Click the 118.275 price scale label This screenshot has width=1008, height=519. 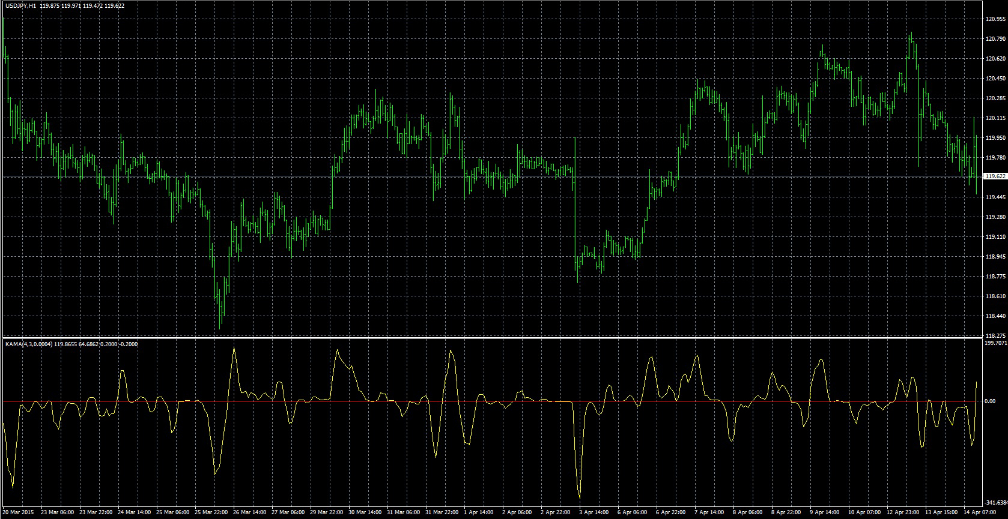coord(995,335)
